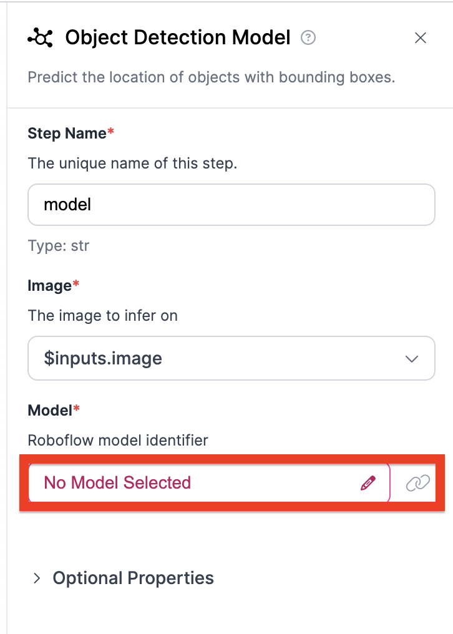
Task: Click the Step Name input containing "model"
Action: pyautogui.click(x=231, y=205)
